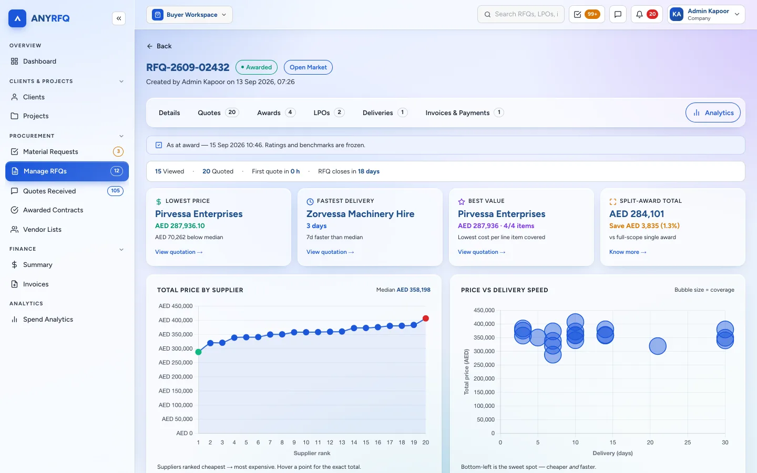Collapse the Finance section
757x473 pixels.
tap(121, 250)
